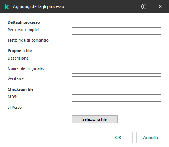169x147 pixels.
Task: Confirm with the OK button
Action: [118, 137]
